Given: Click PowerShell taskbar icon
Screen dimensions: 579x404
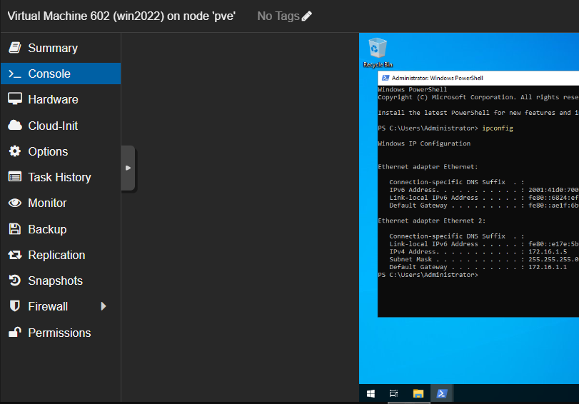Looking at the screenshot, I should pyautogui.click(x=442, y=394).
